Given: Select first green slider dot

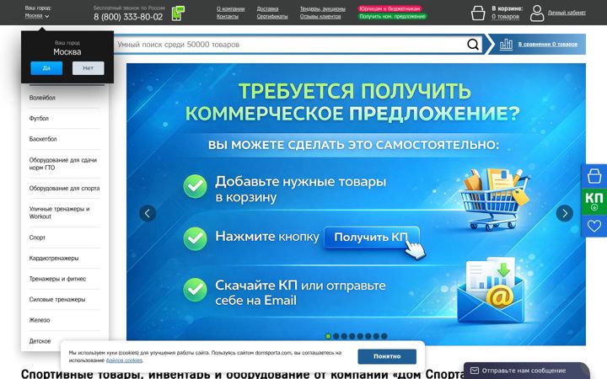Looking at the screenshot, I should [x=328, y=336].
